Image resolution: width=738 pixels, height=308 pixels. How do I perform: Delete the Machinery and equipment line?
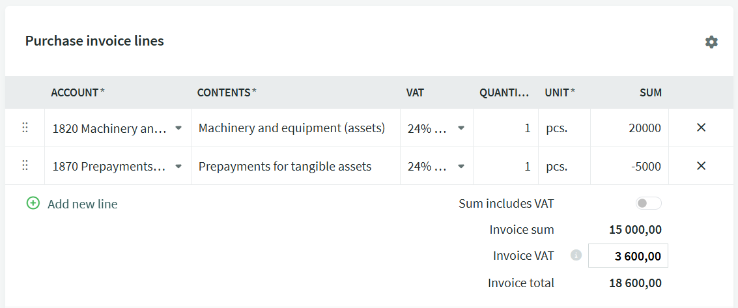701,128
